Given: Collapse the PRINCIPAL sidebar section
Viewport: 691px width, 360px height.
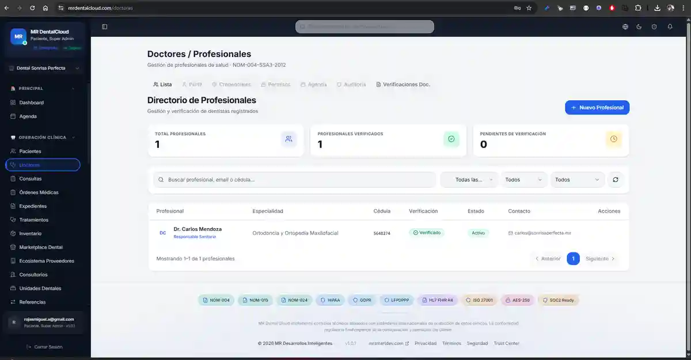Looking at the screenshot, I should click(43, 89).
